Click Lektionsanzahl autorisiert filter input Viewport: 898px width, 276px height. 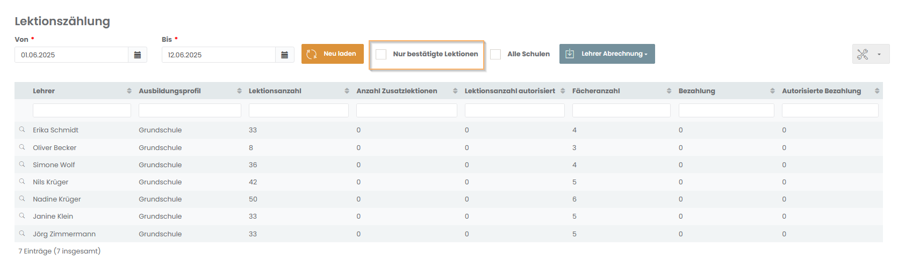click(x=515, y=110)
